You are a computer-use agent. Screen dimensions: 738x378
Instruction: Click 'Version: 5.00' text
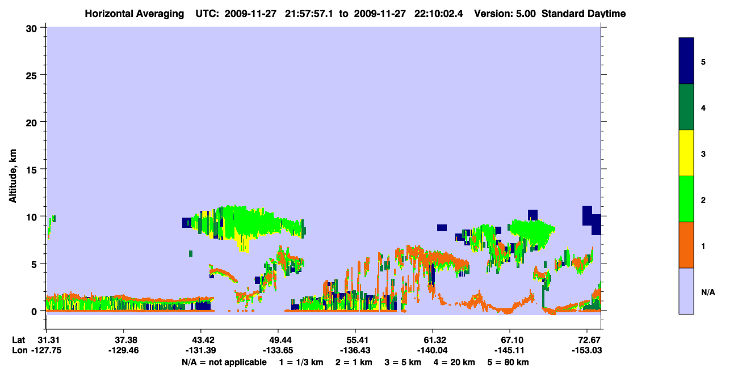click(x=505, y=14)
